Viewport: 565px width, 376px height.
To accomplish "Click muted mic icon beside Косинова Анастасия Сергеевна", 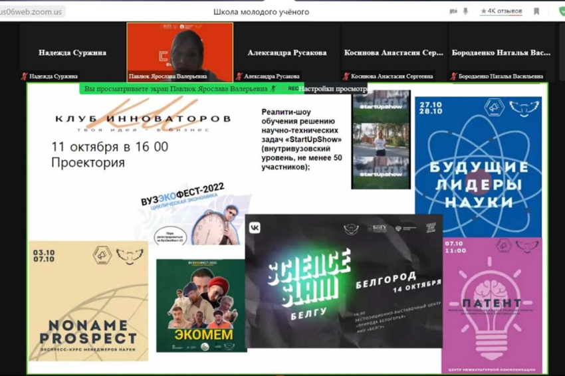I will (x=346, y=76).
